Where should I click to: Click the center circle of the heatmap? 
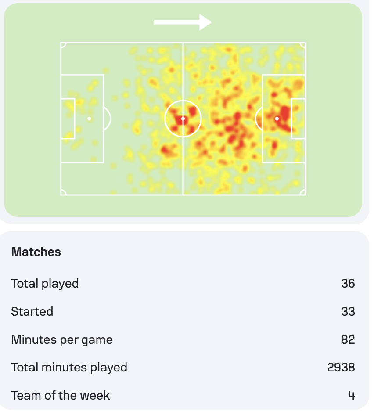tap(183, 119)
